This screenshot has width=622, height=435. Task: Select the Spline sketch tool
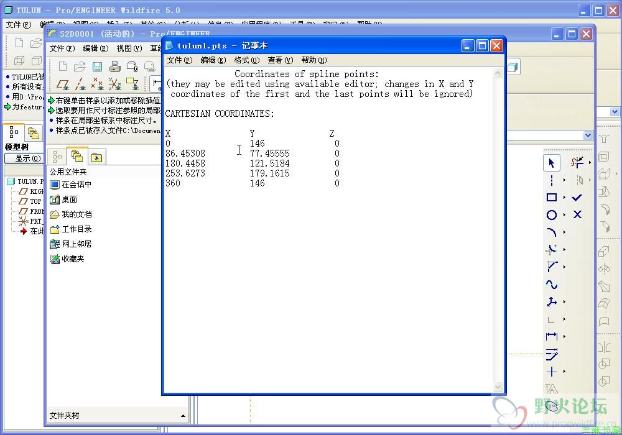(x=551, y=284)
